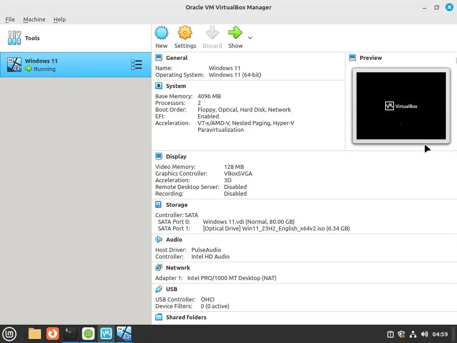This screenshot has width=457, height=343.
Task: Open the System settings heading link
Action: click(176, 86)
